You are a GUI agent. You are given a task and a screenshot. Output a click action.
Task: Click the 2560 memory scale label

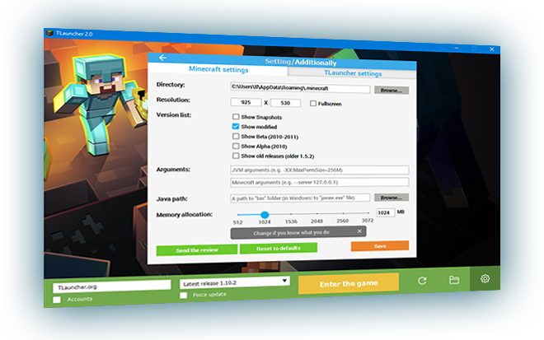pos(342,221)
